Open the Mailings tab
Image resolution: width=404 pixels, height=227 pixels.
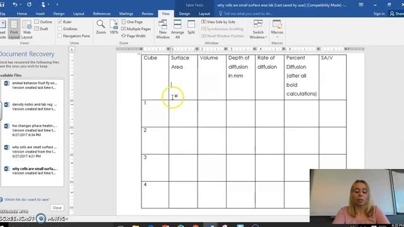(126, 14)
